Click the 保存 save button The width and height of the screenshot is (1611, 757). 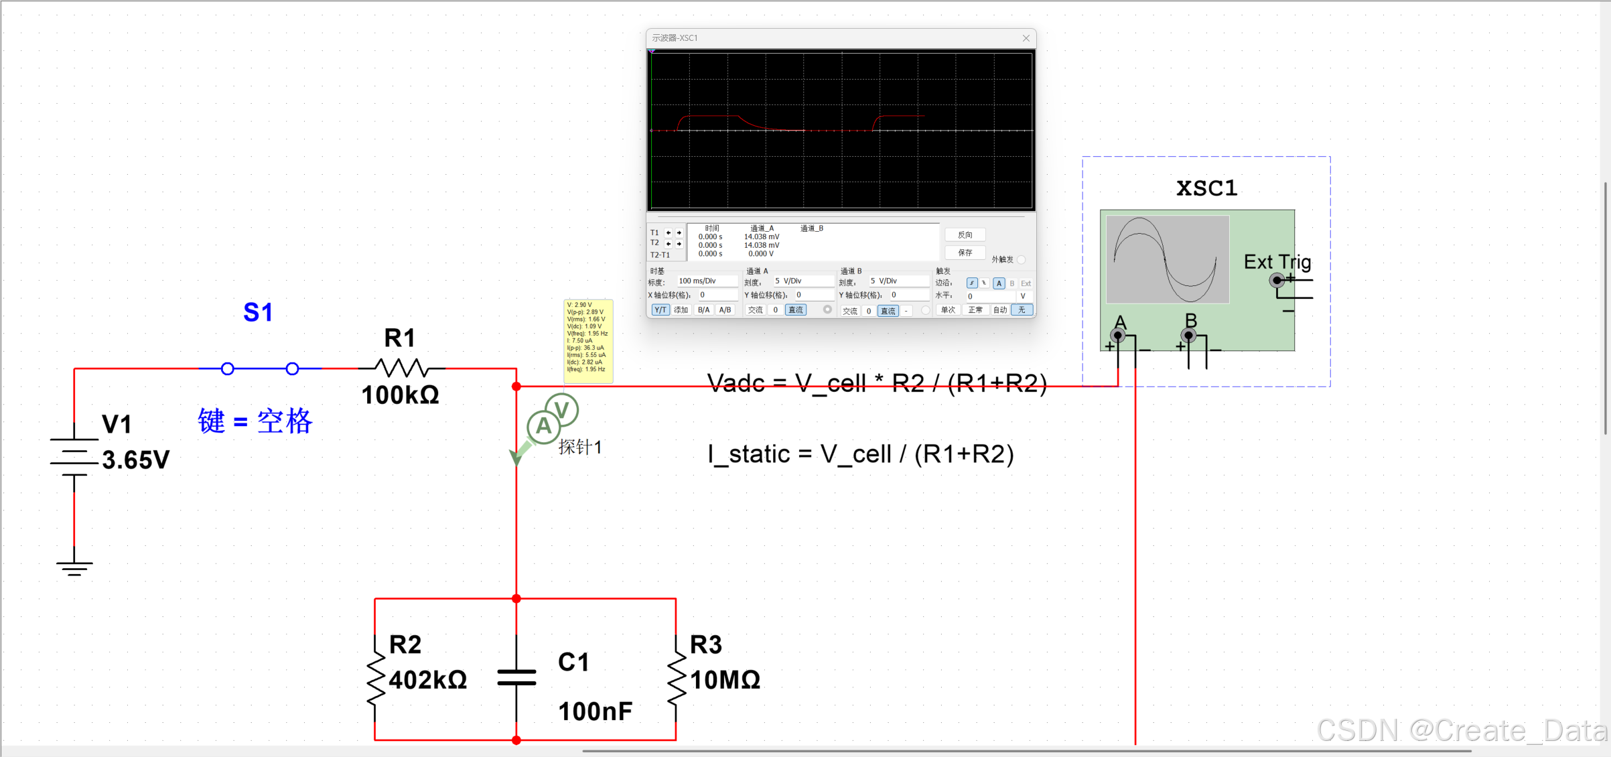tap(965, 253)
